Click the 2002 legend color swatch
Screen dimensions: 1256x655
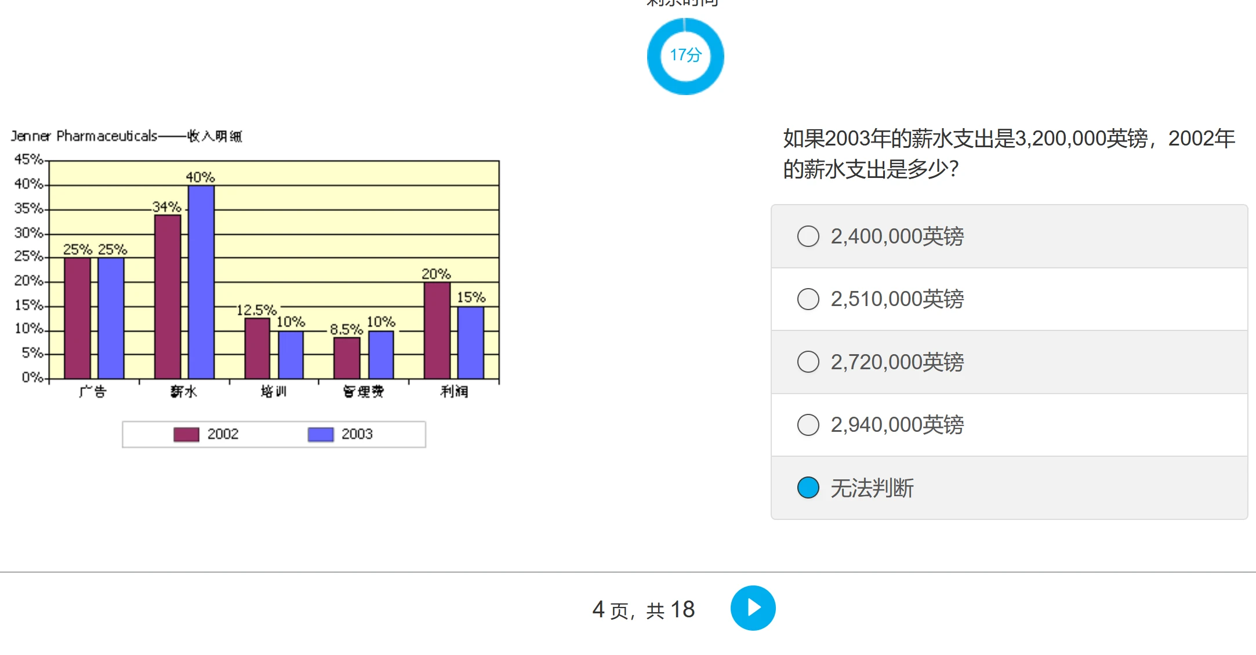186,434
